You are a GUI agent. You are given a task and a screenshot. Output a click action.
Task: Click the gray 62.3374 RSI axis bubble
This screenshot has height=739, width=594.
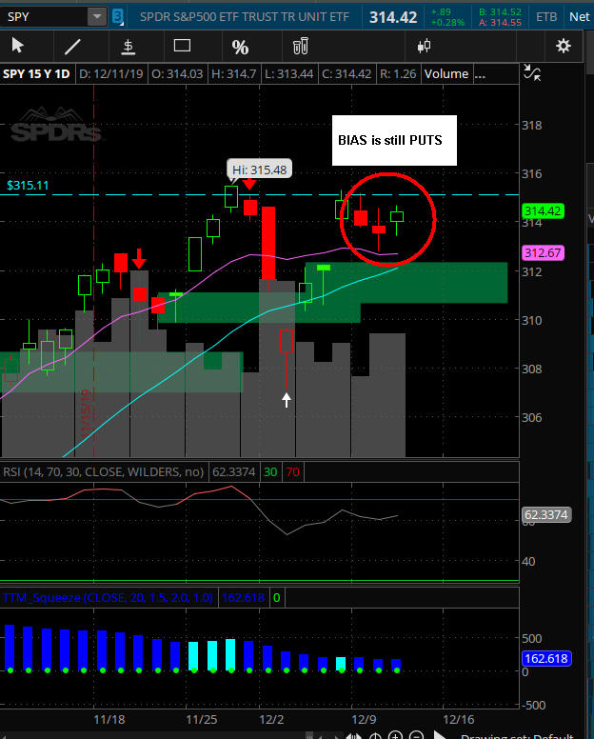pyautogui.click(x=546, y=514)
